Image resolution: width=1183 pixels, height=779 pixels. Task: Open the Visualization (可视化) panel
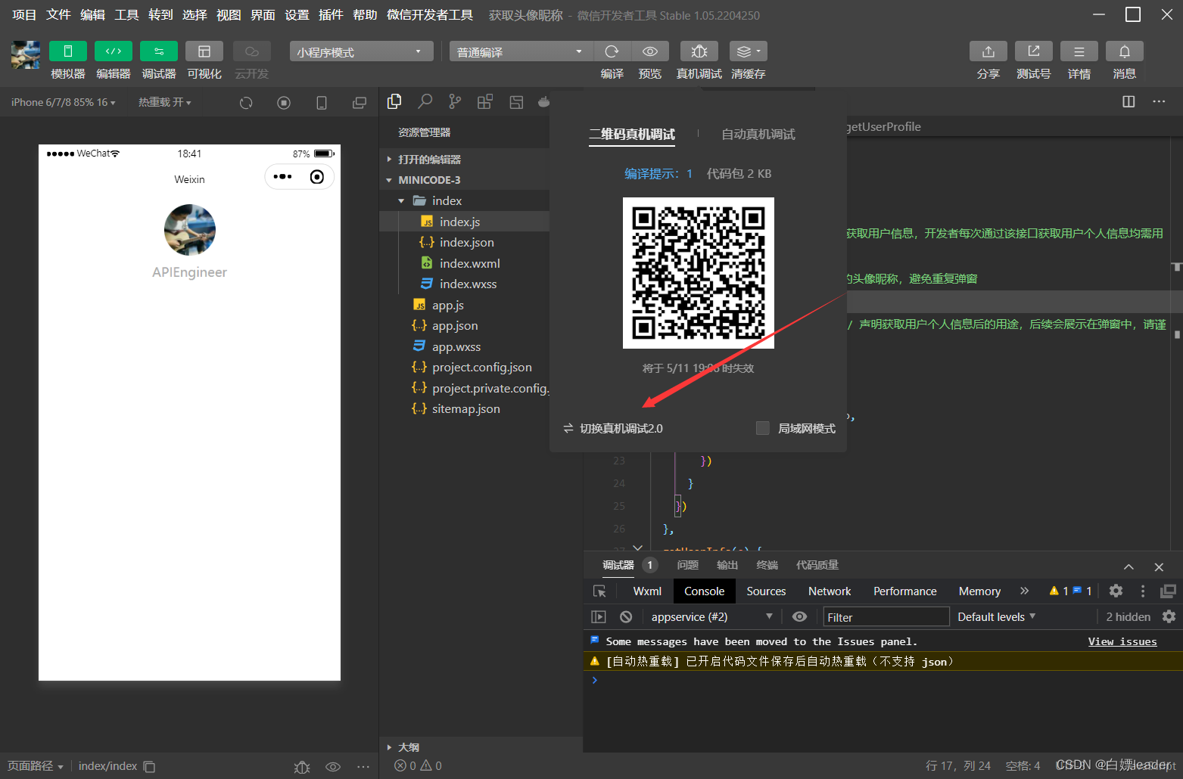pos(204,51)
